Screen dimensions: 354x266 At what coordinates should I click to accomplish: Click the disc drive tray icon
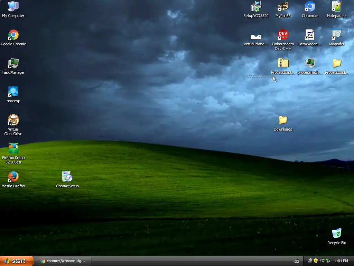[x=310, y=261]
